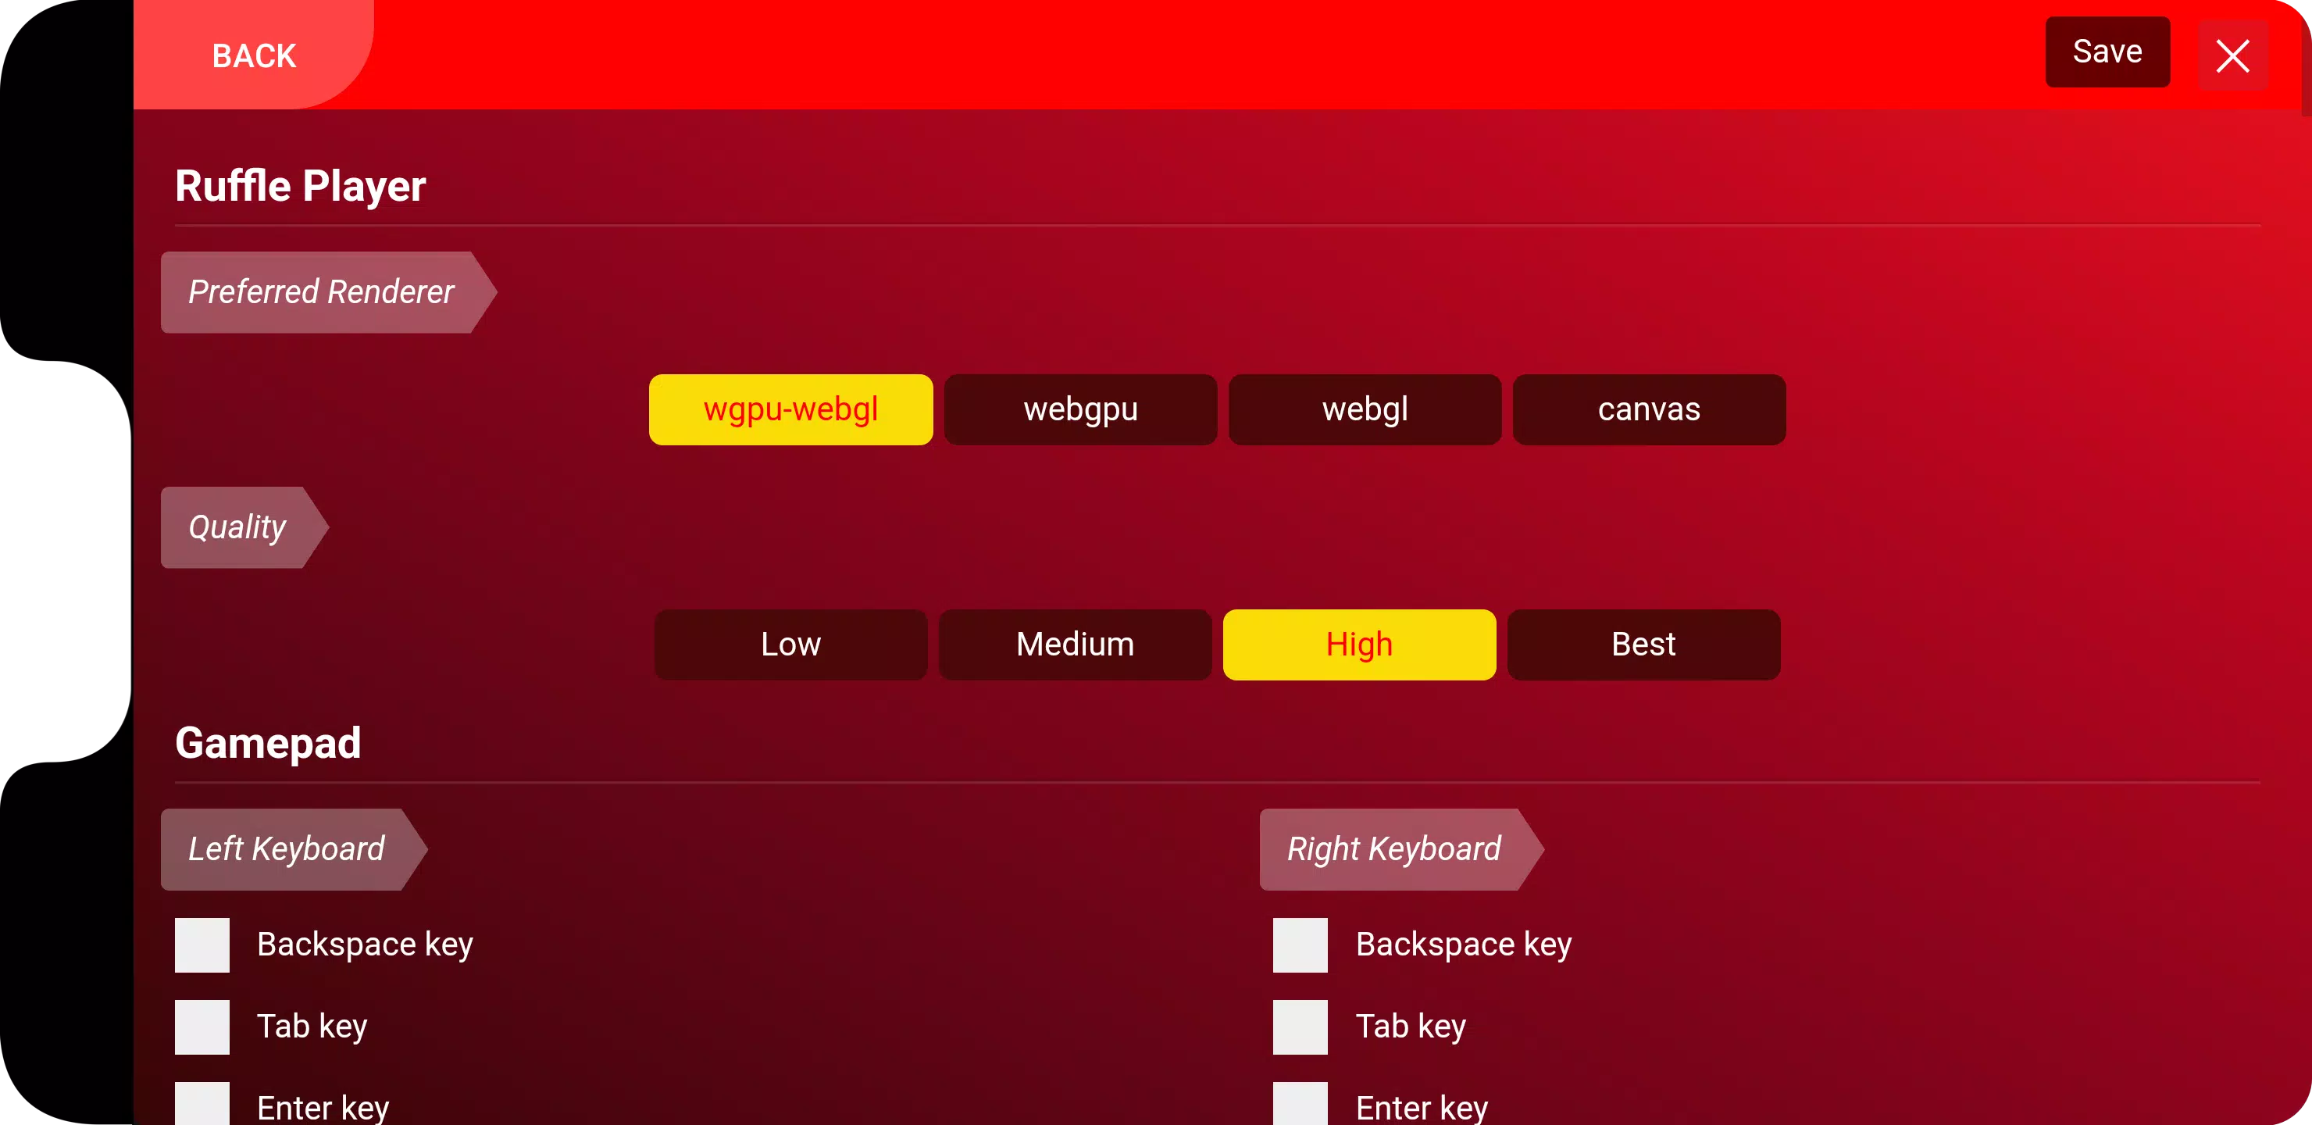The height and width of the screenshot is (1125, 2312).
Task: Select wgpu-webgl as preferred renderer
Action: [x=790, y=410]
